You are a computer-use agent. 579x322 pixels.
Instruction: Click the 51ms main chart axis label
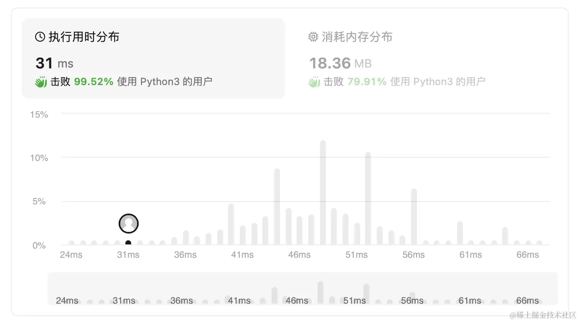pos(356,254)
